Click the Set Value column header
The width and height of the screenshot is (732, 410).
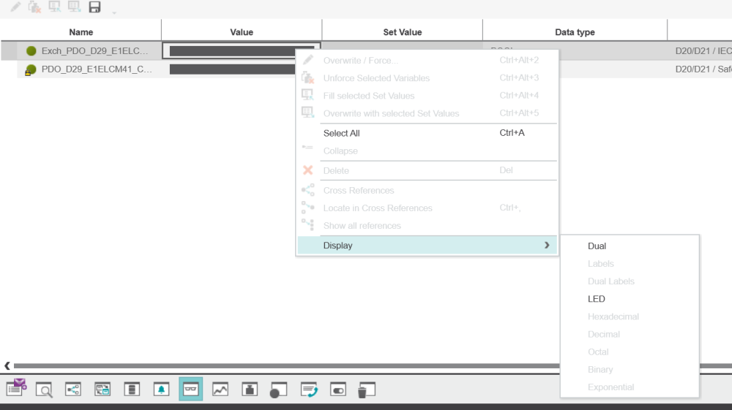(402, 32)
